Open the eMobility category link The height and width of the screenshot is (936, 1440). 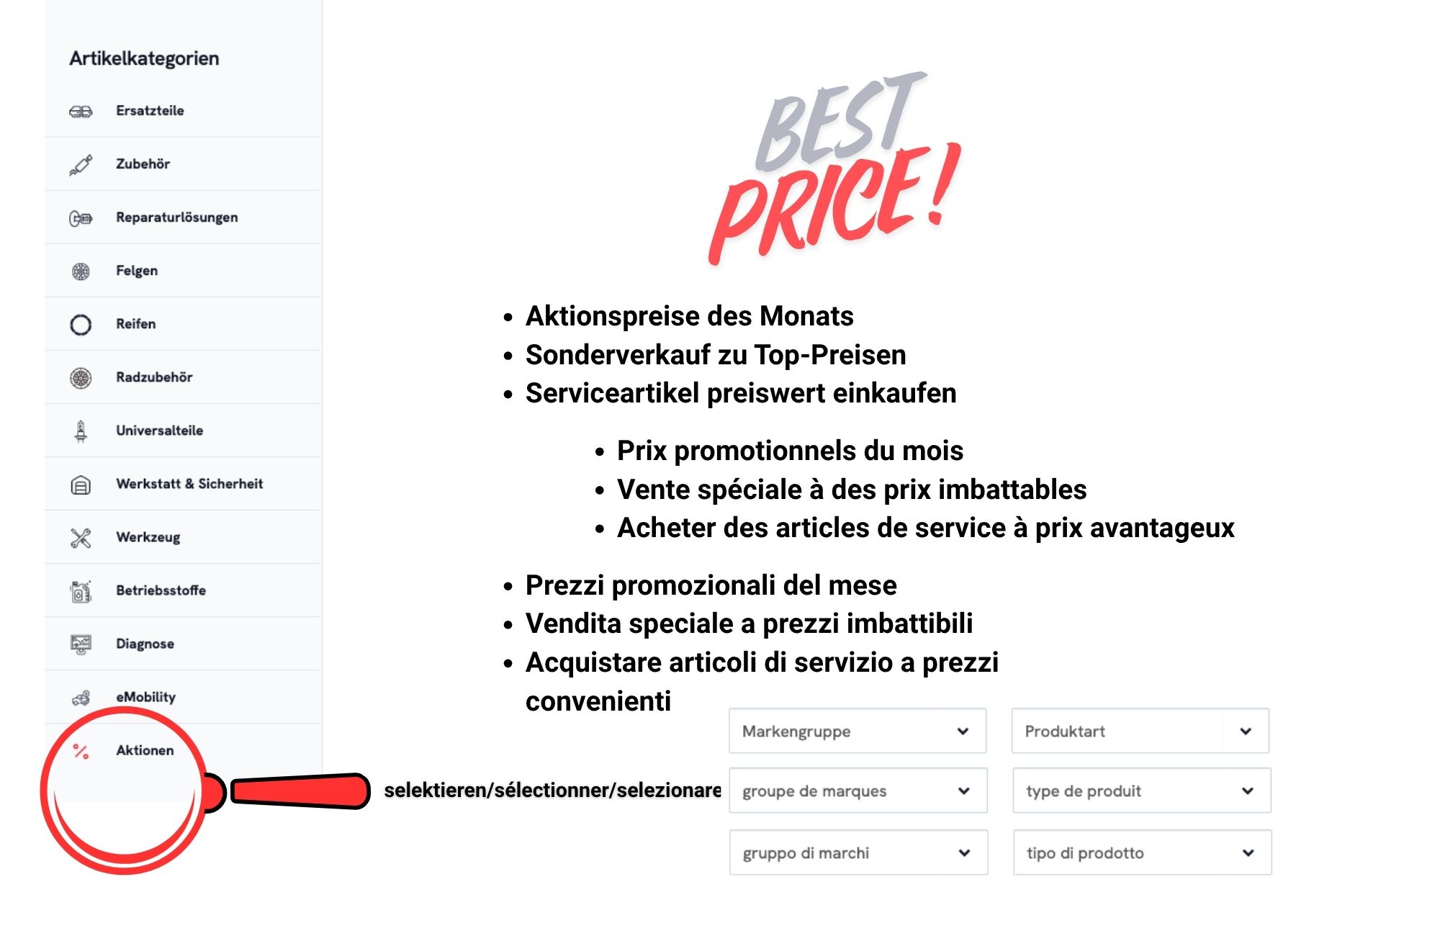[145, 697]
